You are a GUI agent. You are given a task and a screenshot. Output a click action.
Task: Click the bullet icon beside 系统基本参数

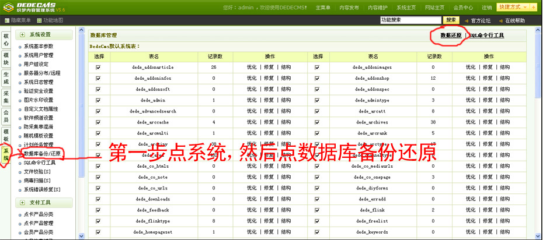[x=21, y=47]
